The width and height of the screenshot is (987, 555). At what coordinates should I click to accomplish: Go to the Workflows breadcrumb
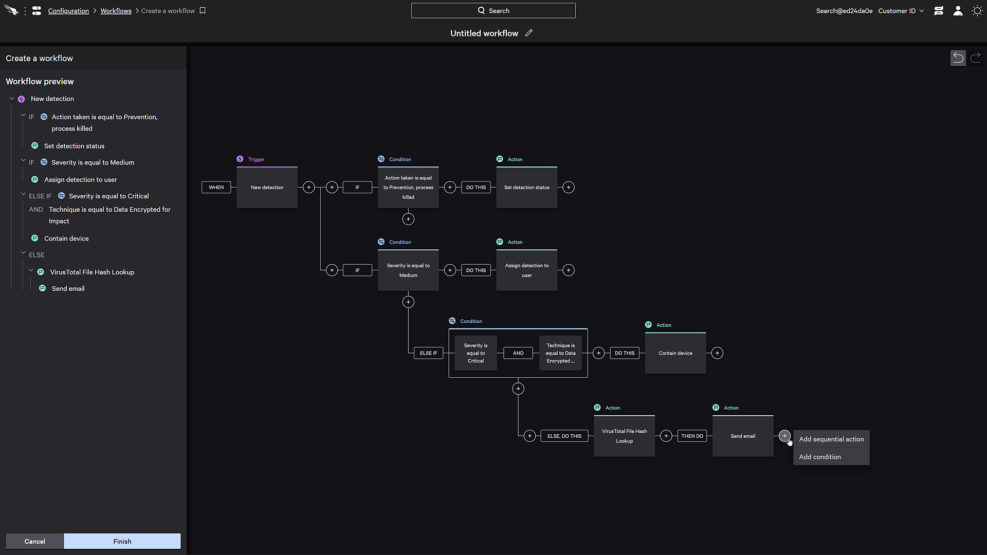[x=116, y=11]
